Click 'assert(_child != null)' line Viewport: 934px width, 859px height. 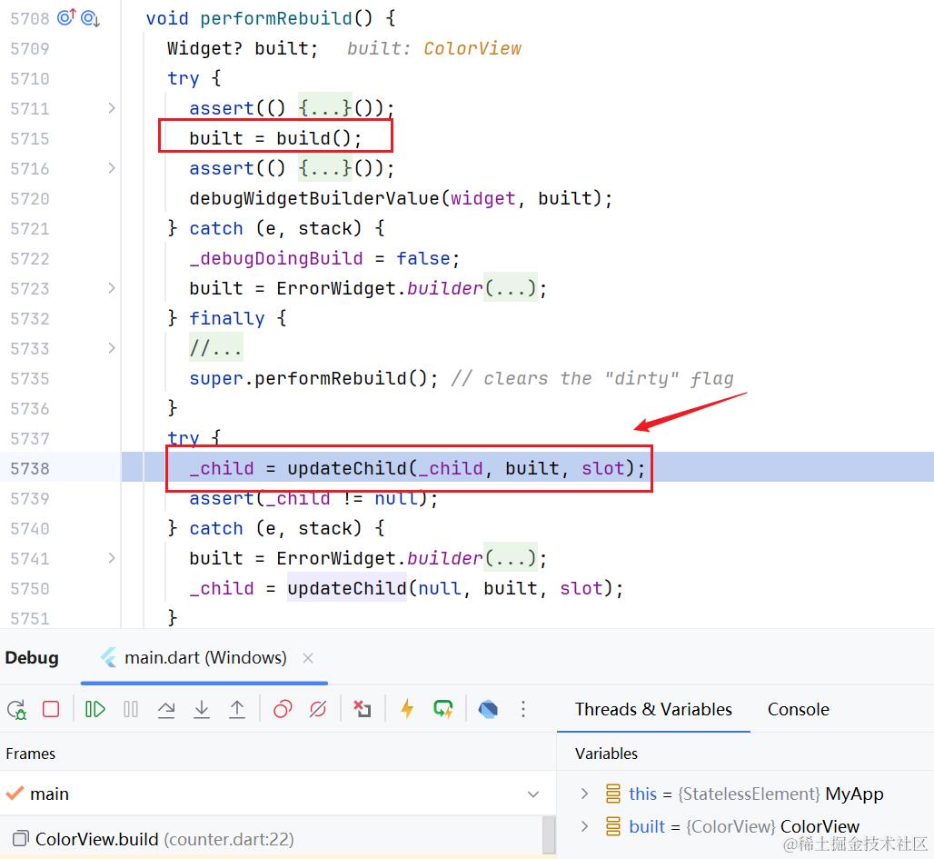pyautogui.click(x=314, y=498)
